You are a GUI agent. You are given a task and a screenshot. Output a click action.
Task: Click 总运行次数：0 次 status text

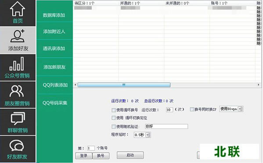tap(159, 101)
